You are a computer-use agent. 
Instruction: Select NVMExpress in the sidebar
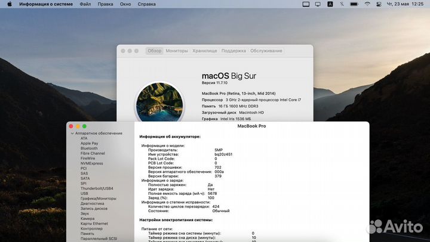(91, 163)
